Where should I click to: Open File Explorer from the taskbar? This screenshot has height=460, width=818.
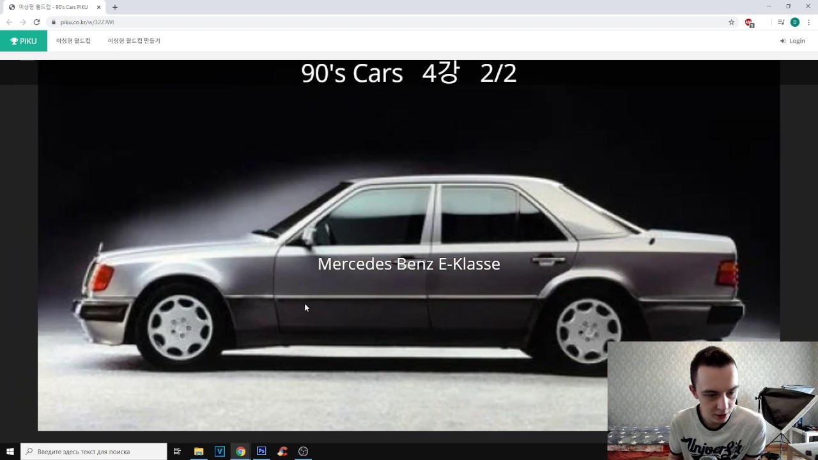[x=199, y=451]
